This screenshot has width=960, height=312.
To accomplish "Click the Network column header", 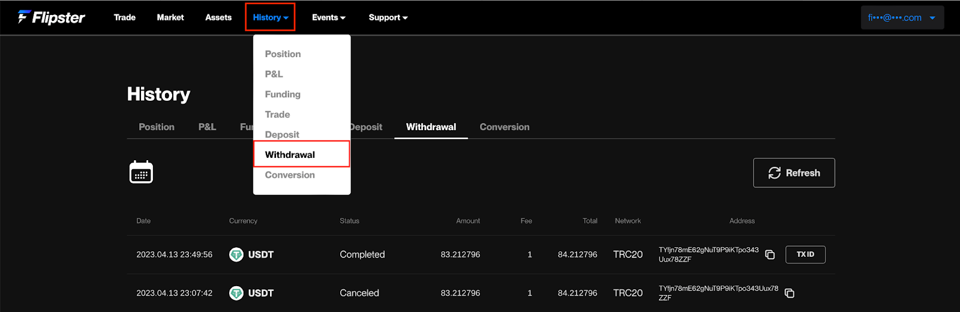I will 628,221.
